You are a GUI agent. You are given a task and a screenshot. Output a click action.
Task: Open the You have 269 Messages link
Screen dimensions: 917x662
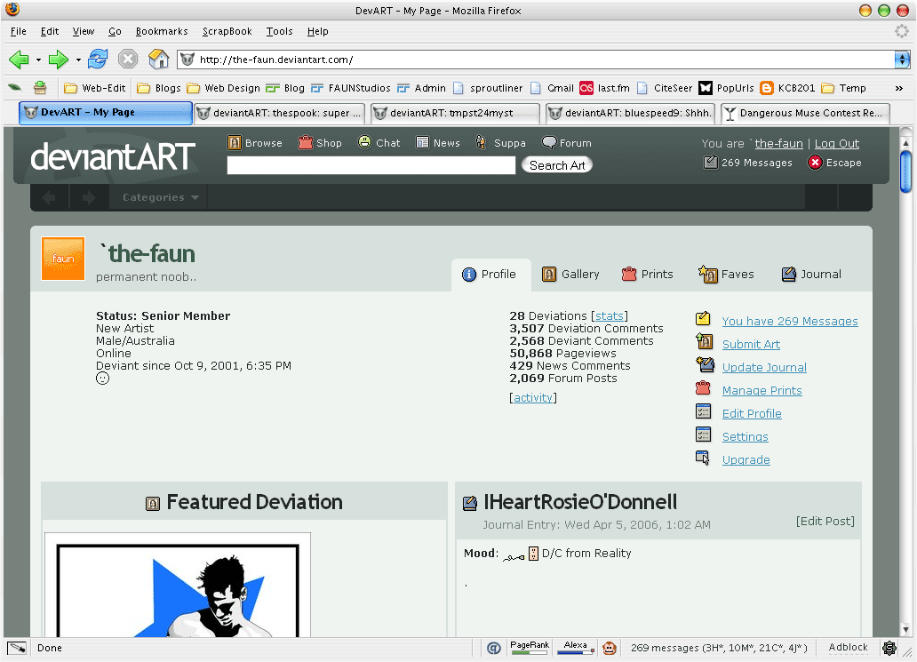(x=790, y=321)
